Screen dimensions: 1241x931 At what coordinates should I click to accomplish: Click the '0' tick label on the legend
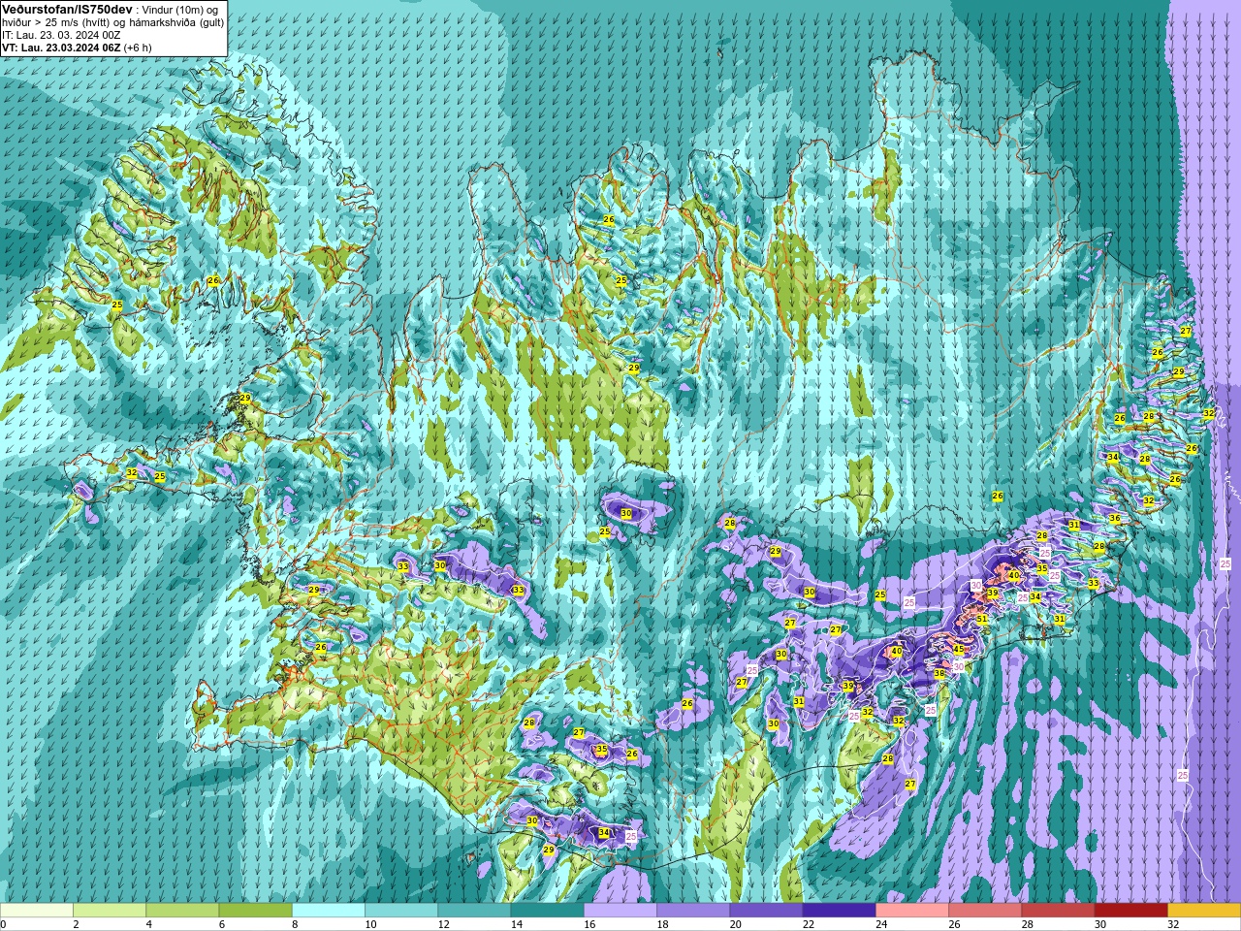pyautogui.click(x=3, y=924)
